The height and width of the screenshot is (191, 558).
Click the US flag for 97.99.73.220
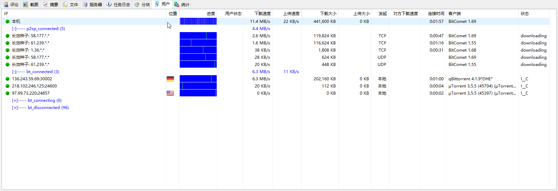[170, 93]
